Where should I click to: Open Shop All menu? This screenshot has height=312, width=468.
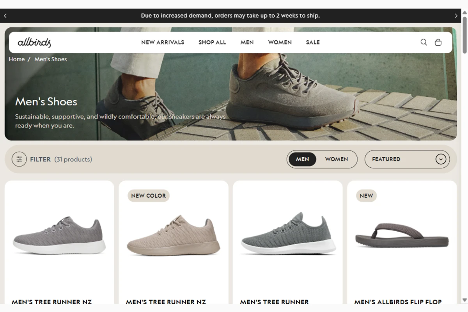(x=212, y=42)
